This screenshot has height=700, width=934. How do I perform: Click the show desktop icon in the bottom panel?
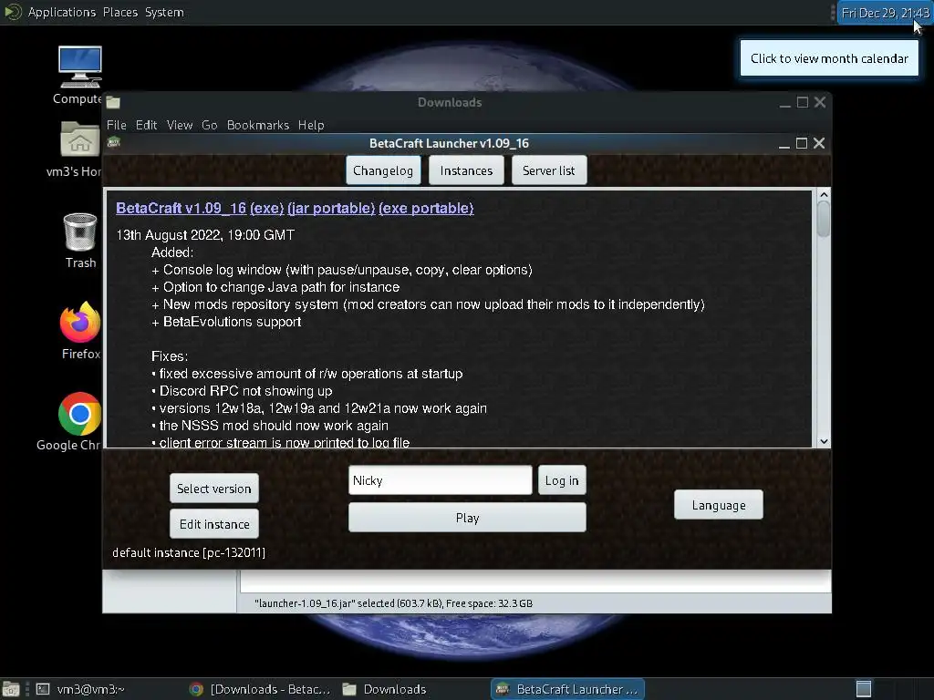[x=11, y=689]
